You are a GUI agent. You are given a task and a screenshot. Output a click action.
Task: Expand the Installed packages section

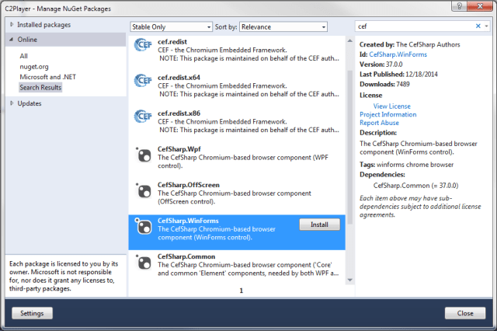pos(11,25)
